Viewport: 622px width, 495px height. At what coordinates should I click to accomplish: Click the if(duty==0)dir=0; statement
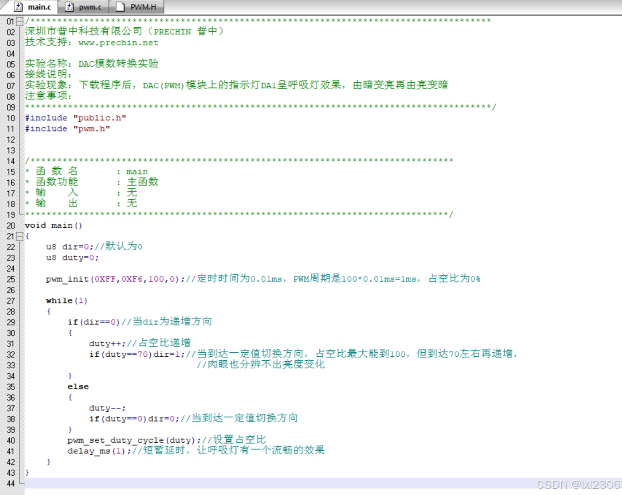tap(134, 419)
